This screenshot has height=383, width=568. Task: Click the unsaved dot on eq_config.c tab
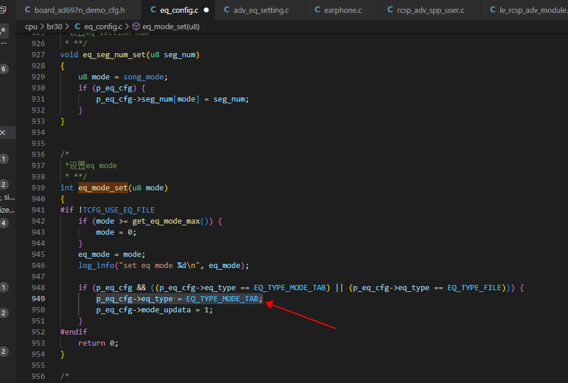pos(206,10)
